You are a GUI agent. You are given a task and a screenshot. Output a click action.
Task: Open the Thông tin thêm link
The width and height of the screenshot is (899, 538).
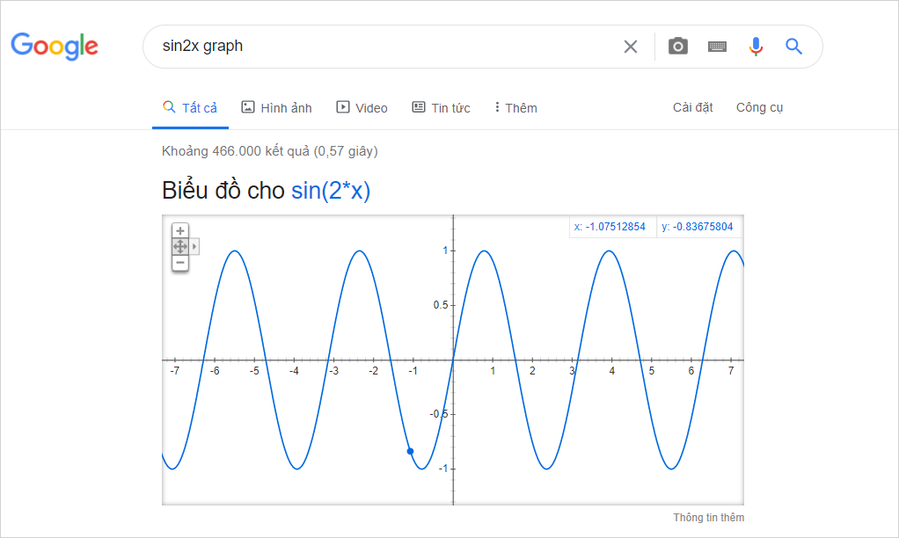[x=707, y=517]
